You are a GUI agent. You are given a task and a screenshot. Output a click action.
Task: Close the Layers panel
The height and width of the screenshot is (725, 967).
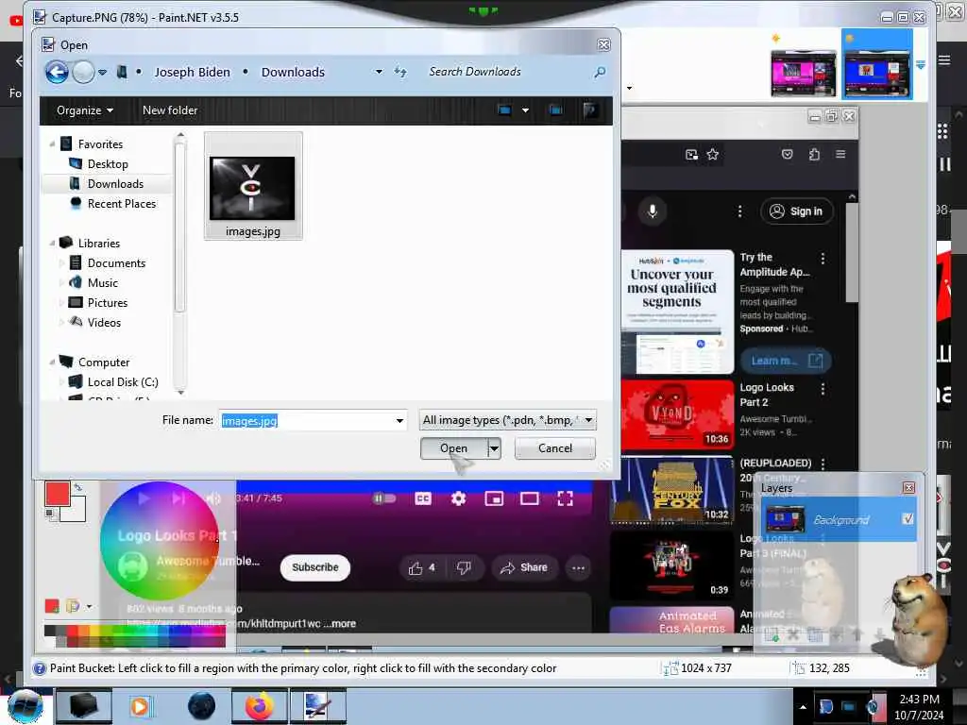pyautogui.click(x=909, y=488)
